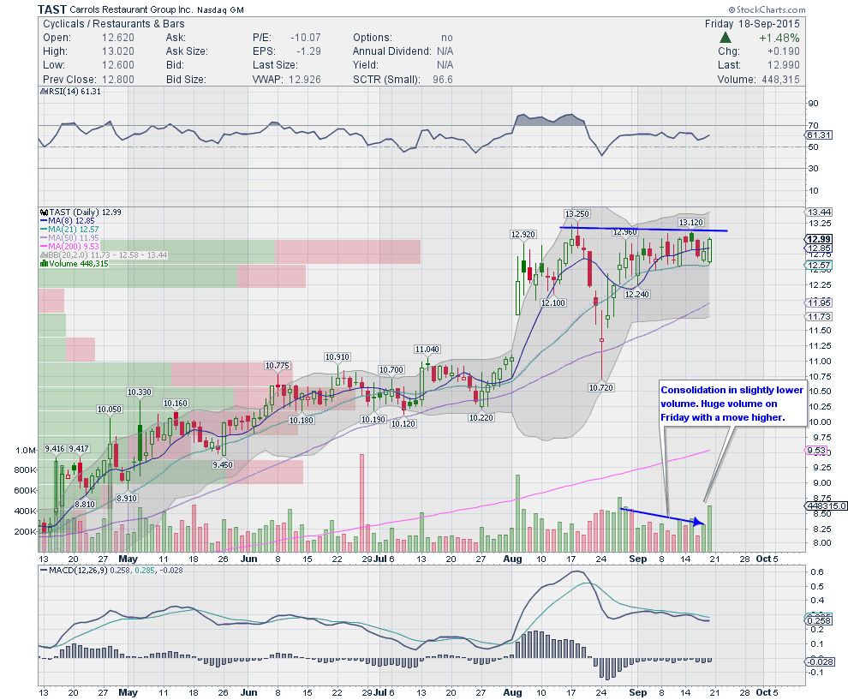Click the Carrols Restaurant Group Inc. company name
This screenshot has height=700, width=848.
click(x=131, y=9)
